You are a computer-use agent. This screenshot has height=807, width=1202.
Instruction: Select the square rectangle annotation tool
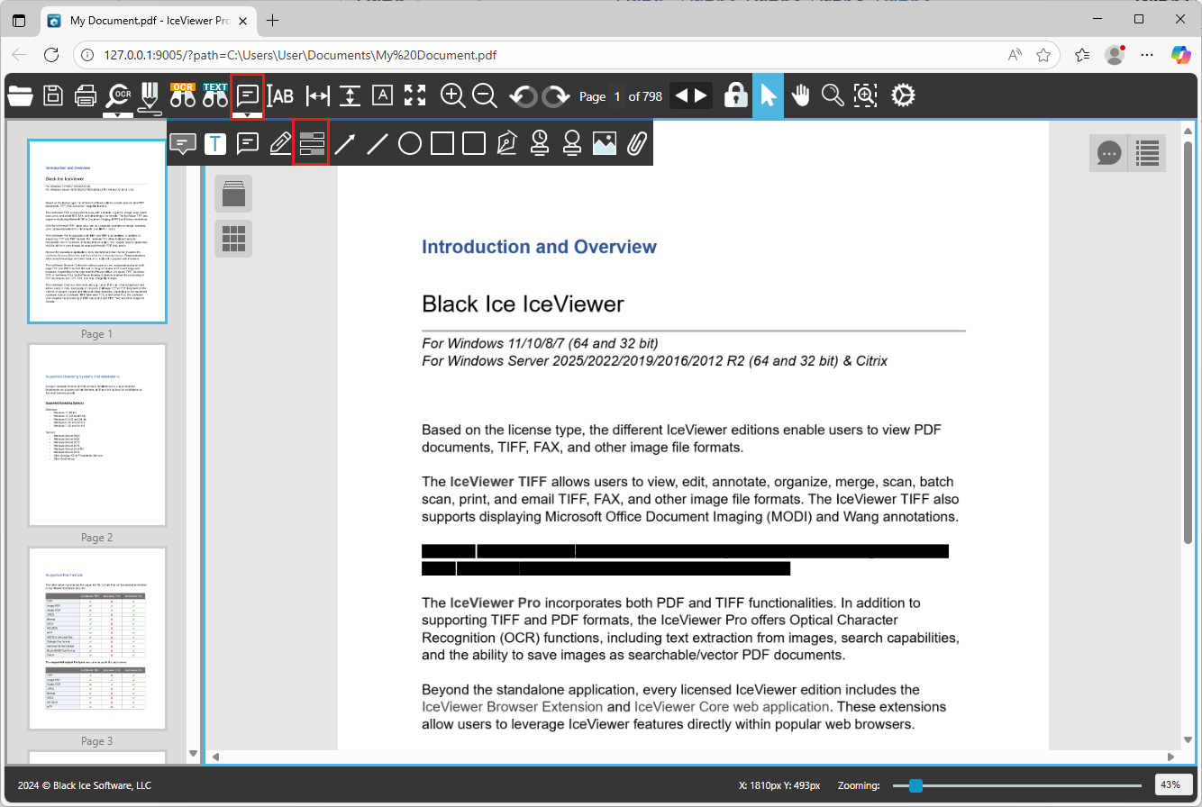point(442,143)
